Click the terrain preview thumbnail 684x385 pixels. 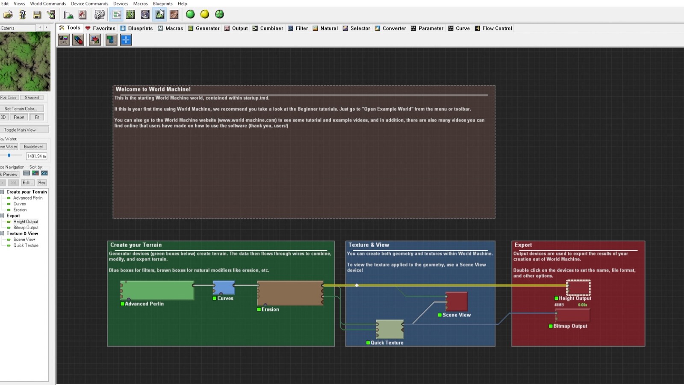point(25,62)
